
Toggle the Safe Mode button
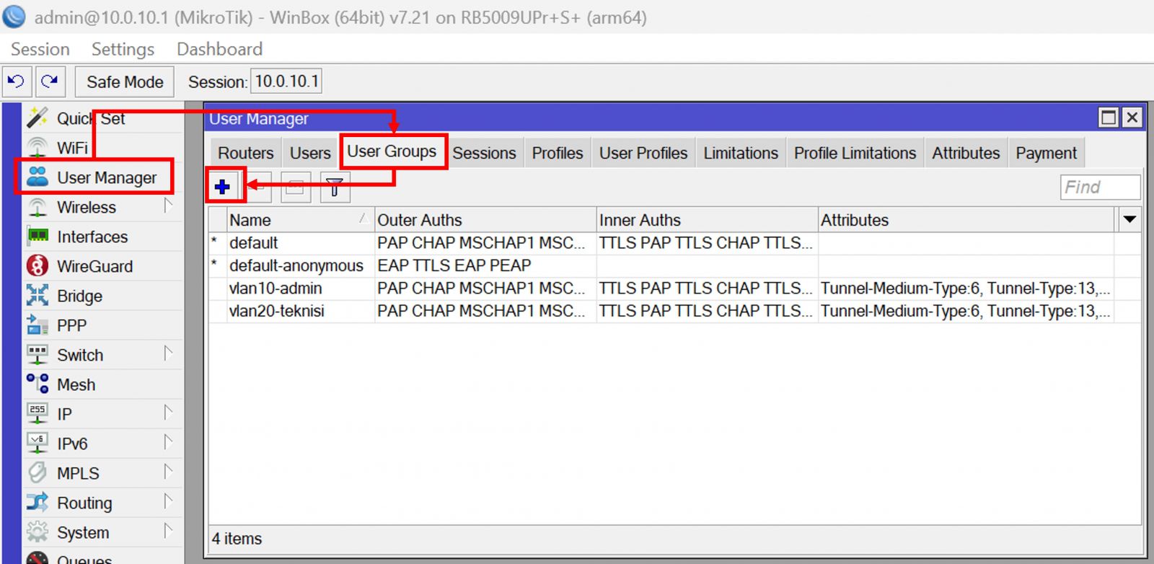[125, 82]
